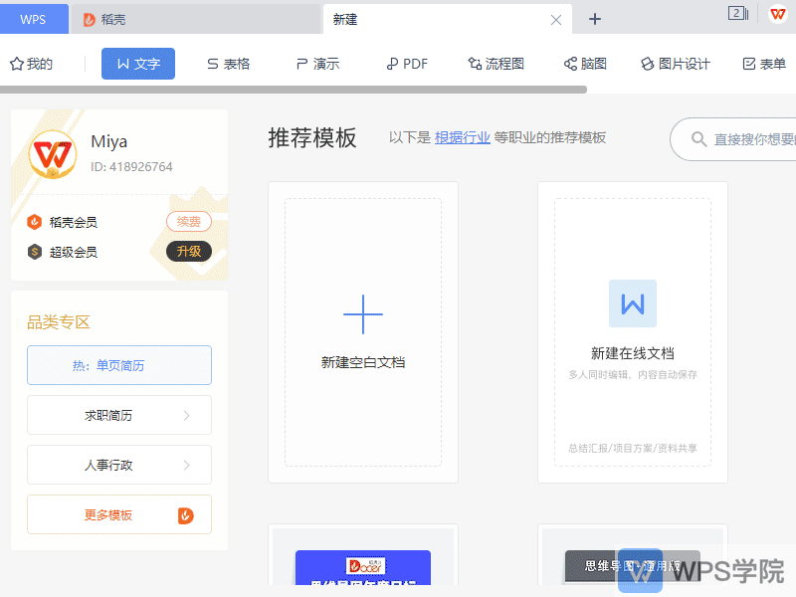Click the 新建空白文档 label

tap(363, 362)
